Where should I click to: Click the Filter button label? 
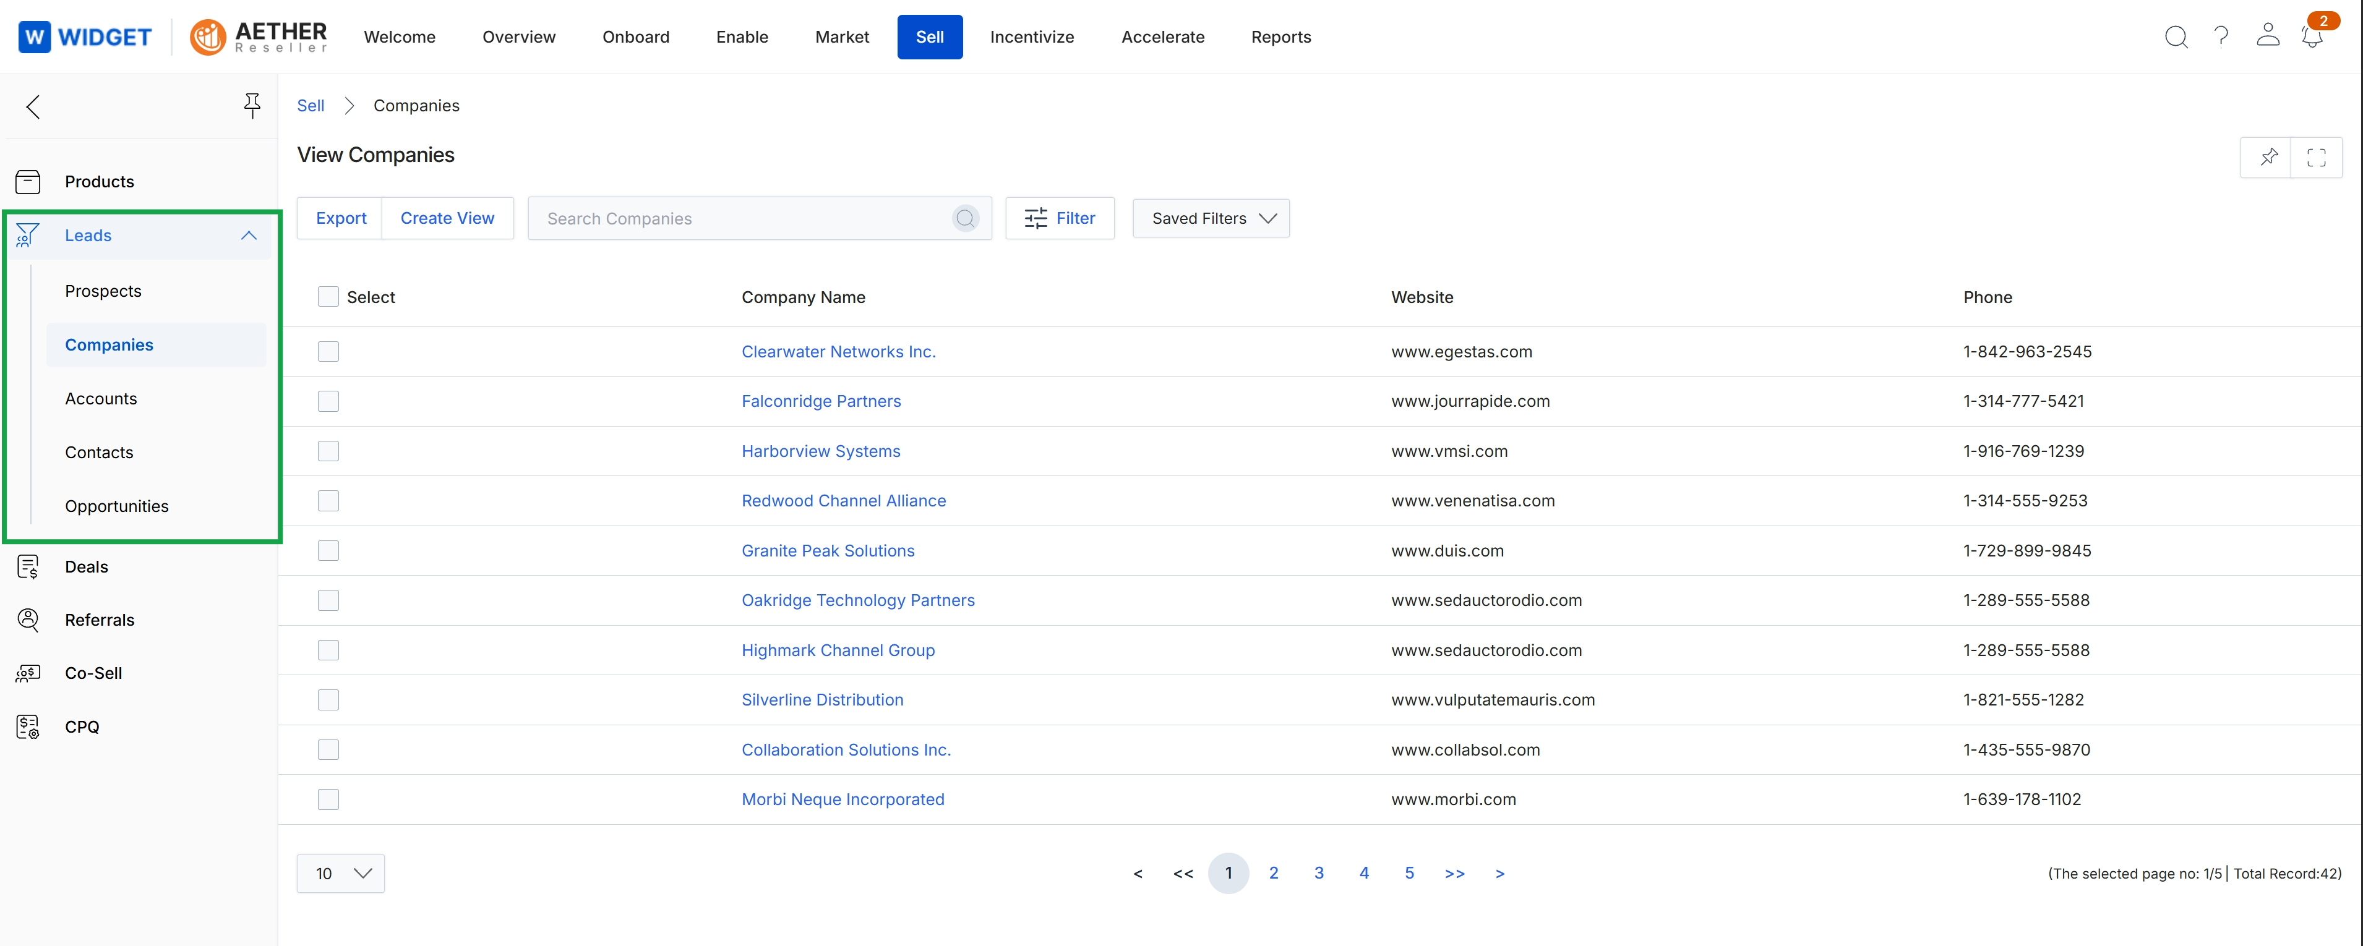click(x=1075, y=218)
